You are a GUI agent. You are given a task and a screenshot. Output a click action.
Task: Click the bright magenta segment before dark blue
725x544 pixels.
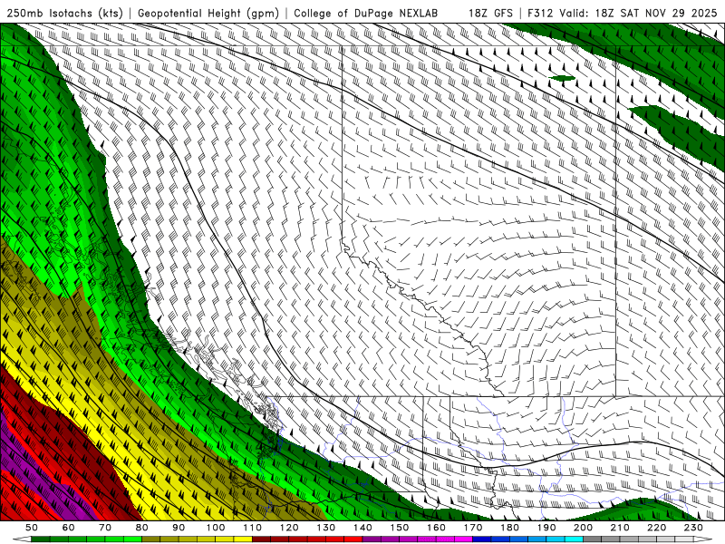click(x=463, y=539)
